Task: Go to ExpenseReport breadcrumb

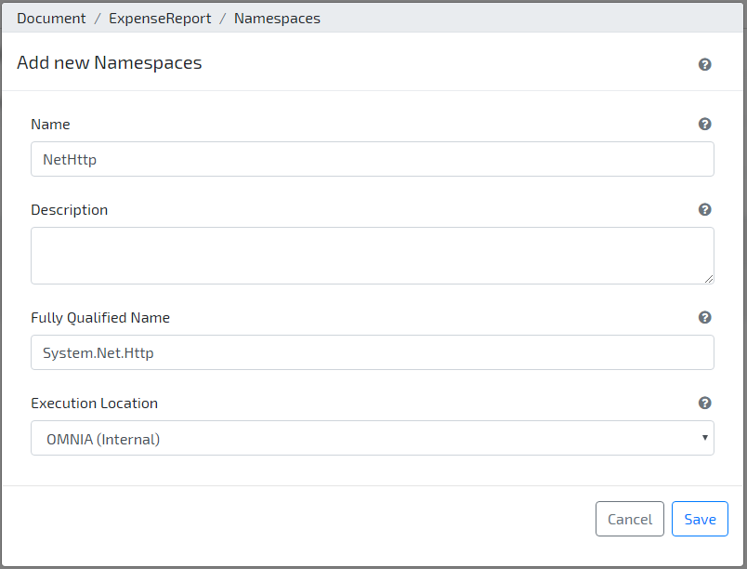Action: click(160, 18)
